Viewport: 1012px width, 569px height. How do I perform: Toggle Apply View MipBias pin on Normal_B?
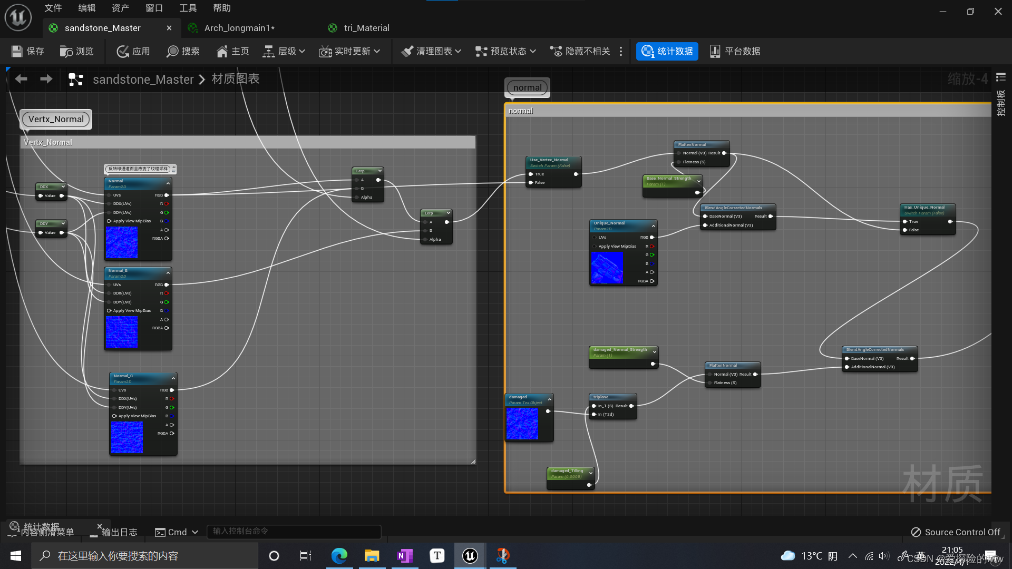[x=109, y=310]
